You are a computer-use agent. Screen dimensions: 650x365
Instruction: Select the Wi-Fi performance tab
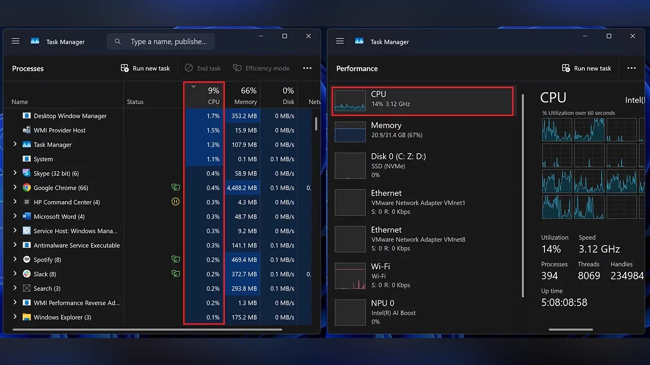[422, 276]
